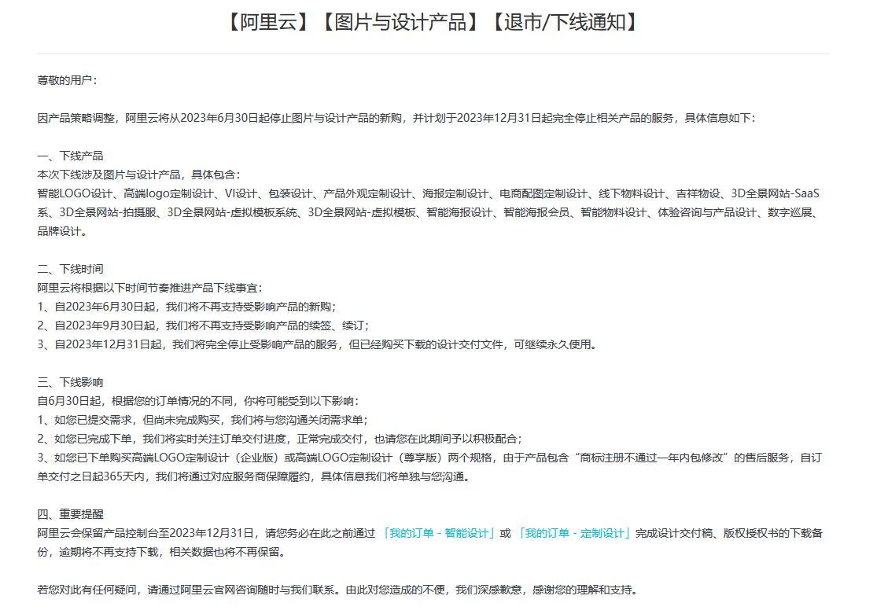Click the line 2、如您已完成下单
Image resolution: width=888 pixels, height=614 pixels.
(x=280, y=439)
